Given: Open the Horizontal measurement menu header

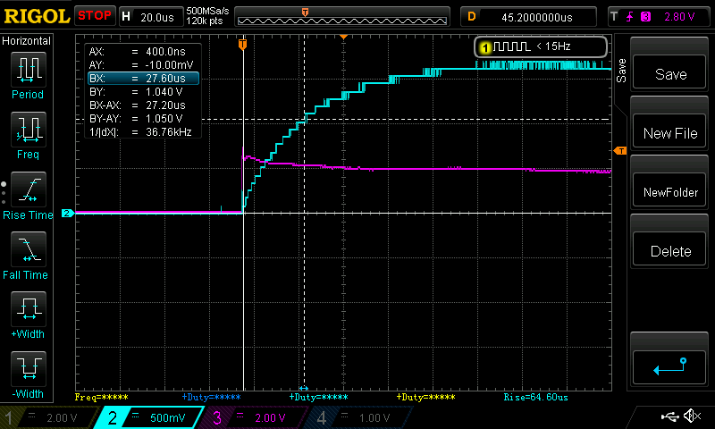Looking at the screenshot, I should pyautogui.click(x=27, y=41).
